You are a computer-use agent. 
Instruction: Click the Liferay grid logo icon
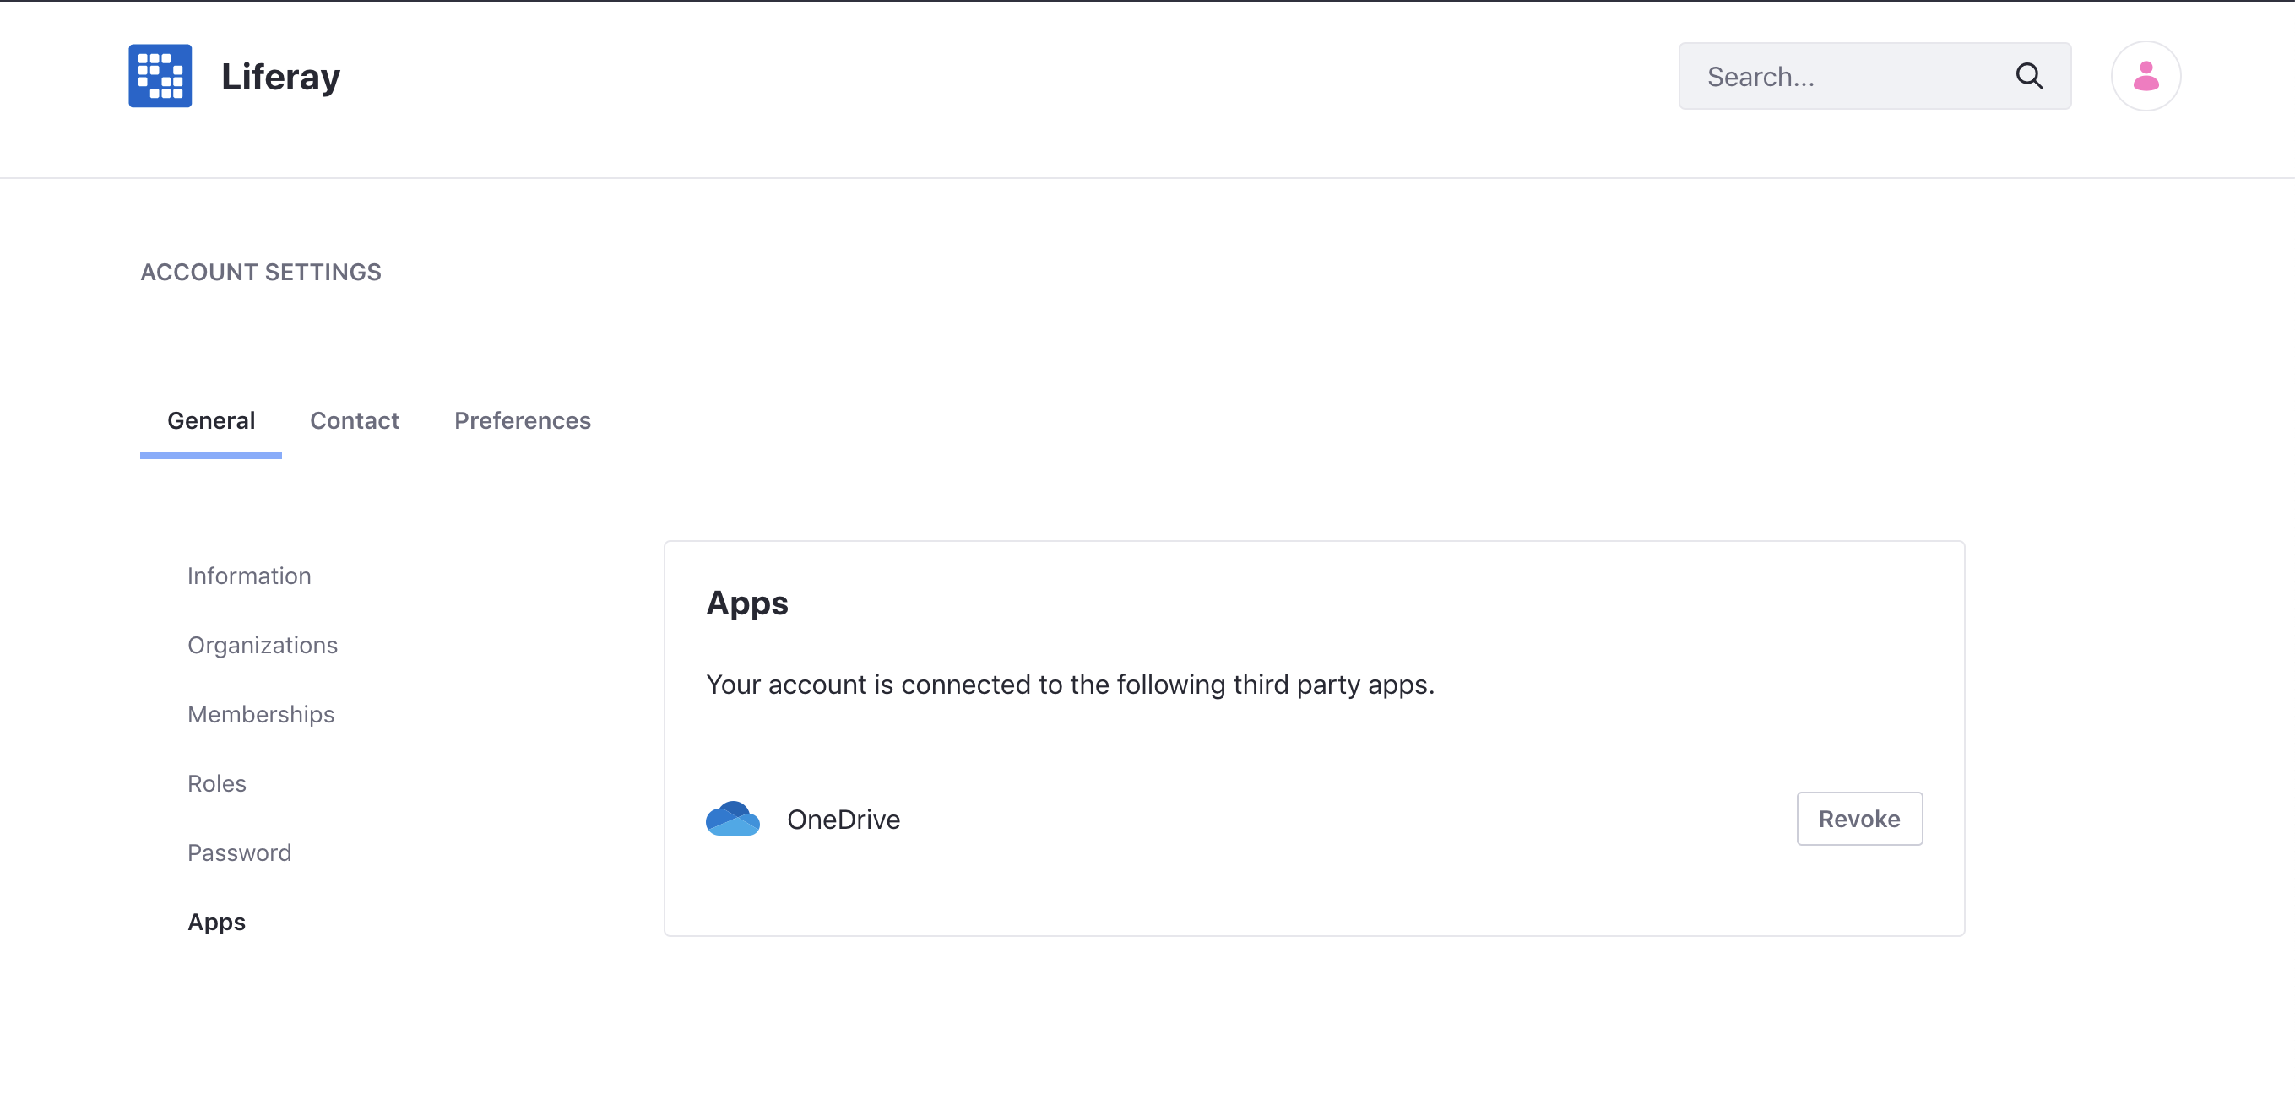tap(160, 76)
